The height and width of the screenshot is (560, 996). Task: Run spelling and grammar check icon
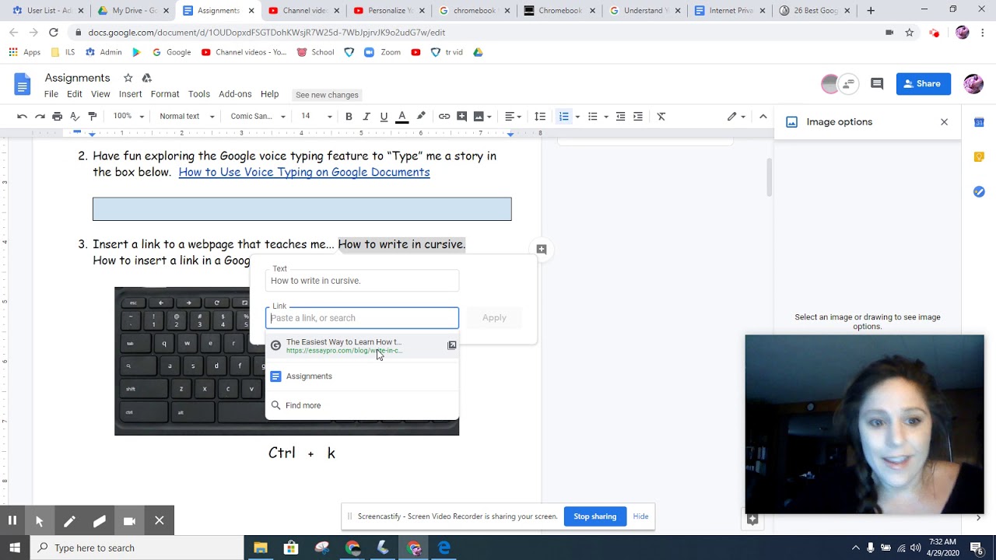[75, 117]
